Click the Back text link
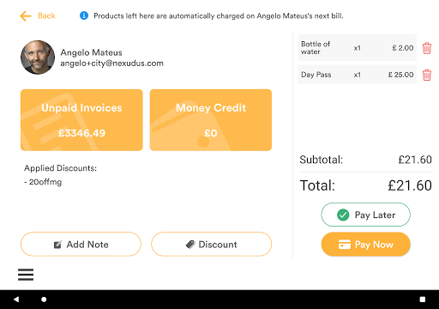Viewport: 439px width, 309px height. [x=46, y=15]
